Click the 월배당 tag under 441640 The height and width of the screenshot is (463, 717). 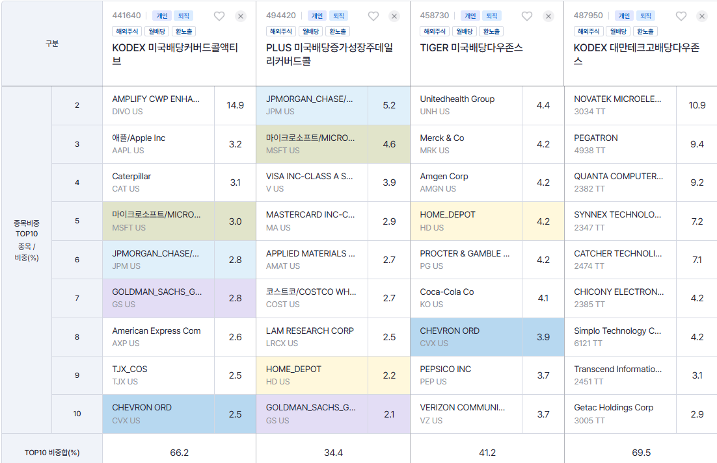tap(157, 31)
